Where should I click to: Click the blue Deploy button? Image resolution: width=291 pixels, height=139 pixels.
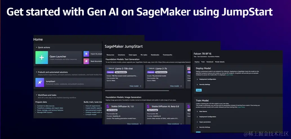[199, 90]
